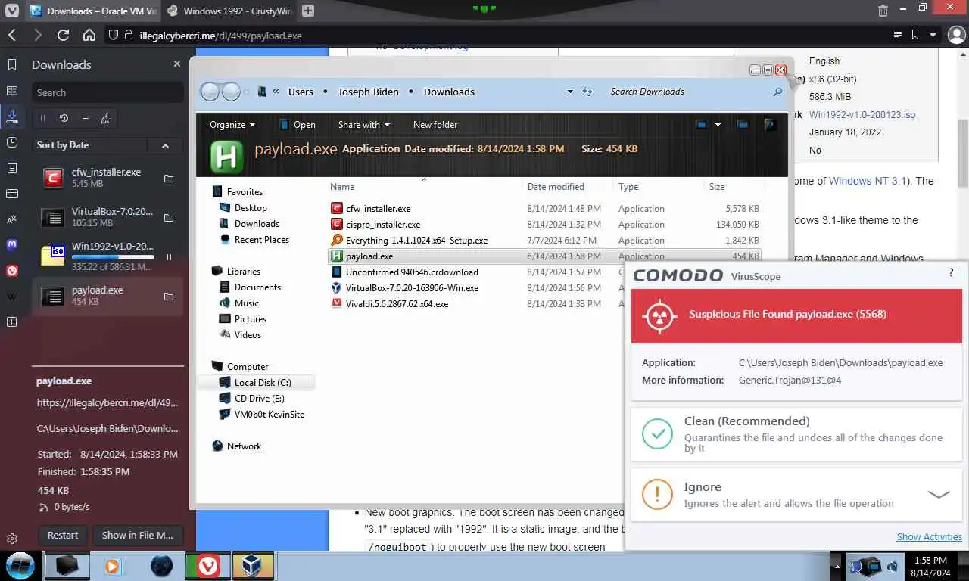The height and width of the screenshot is (581, 969).
Task: Add a web panel with plus icon
Action: tap(12, 322)
